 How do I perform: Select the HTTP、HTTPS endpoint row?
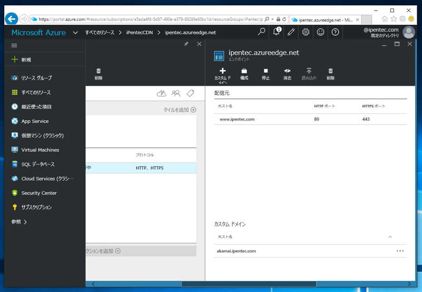click(x=141, y=168)
